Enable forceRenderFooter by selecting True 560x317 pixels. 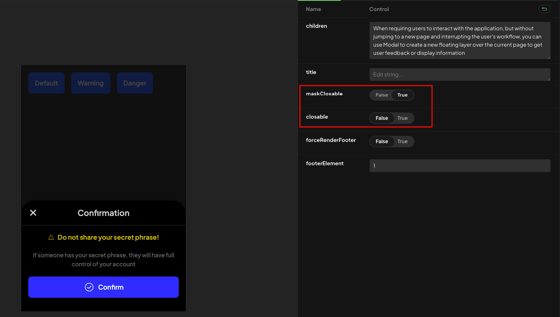(x=403, y=141)
